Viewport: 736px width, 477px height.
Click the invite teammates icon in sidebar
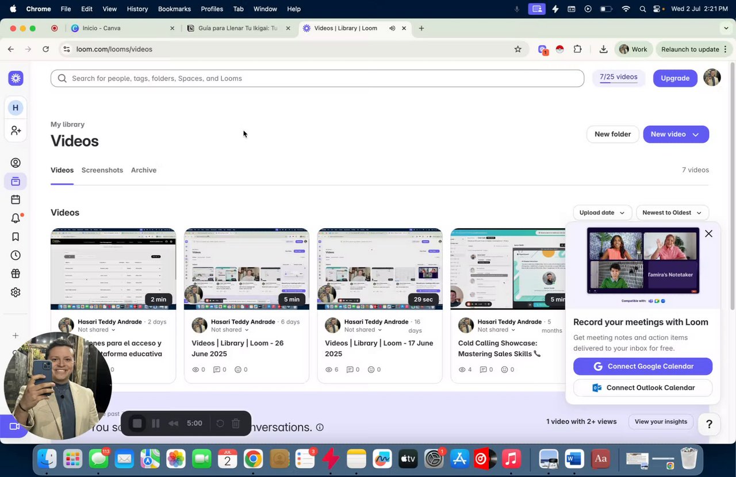click(x=16, y=131)
